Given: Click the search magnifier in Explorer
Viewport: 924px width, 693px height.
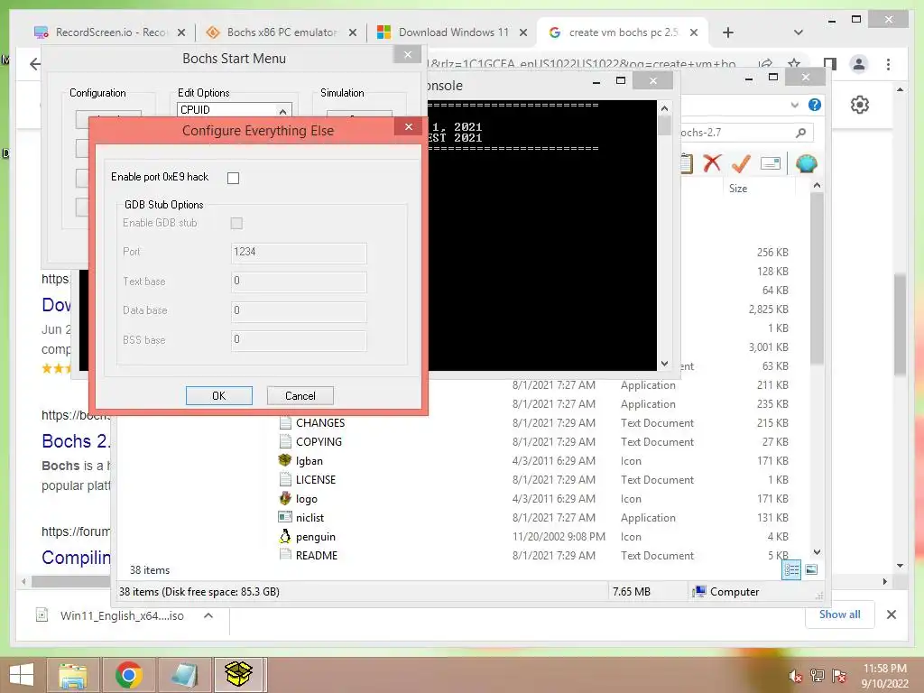Looking at the screenshot, I should click(x=801, y=133).
